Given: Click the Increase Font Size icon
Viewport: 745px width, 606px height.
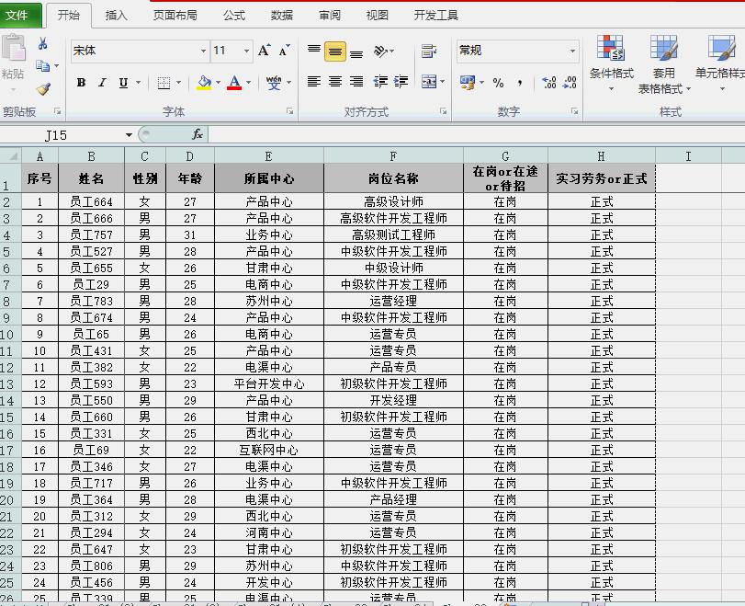Looking at the screenshot, I should [x=264, y=50].
